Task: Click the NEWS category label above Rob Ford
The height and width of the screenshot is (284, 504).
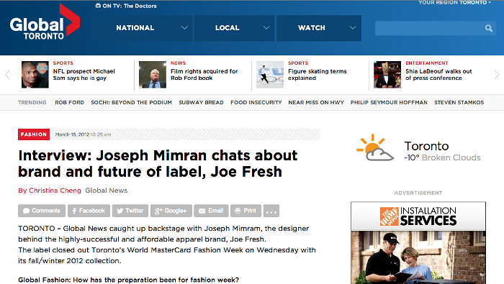Action: coord(178,63)
